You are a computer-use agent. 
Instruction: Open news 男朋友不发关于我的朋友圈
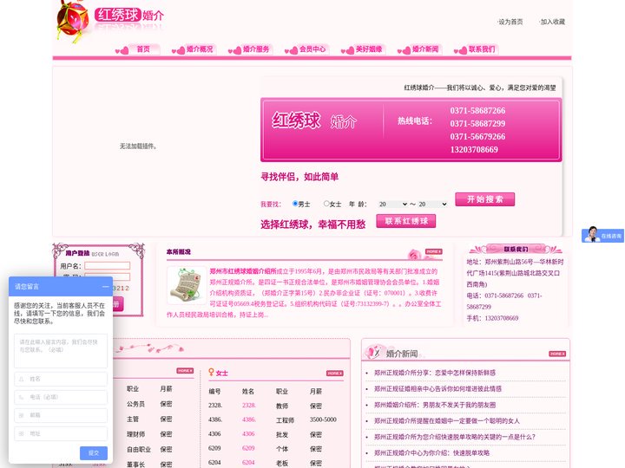435,405
